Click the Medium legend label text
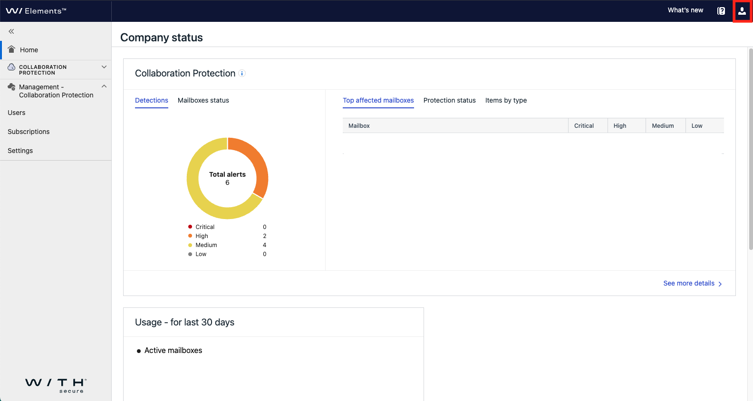Viewport: 753px width, 401px height. click(206, 245)
